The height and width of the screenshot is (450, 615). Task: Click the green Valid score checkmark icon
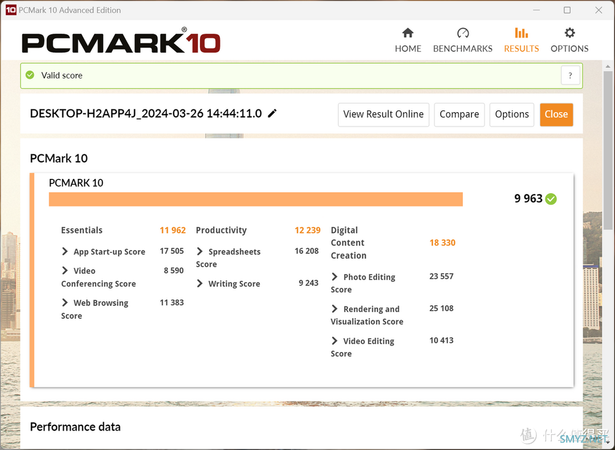click(x=30, y=75)
